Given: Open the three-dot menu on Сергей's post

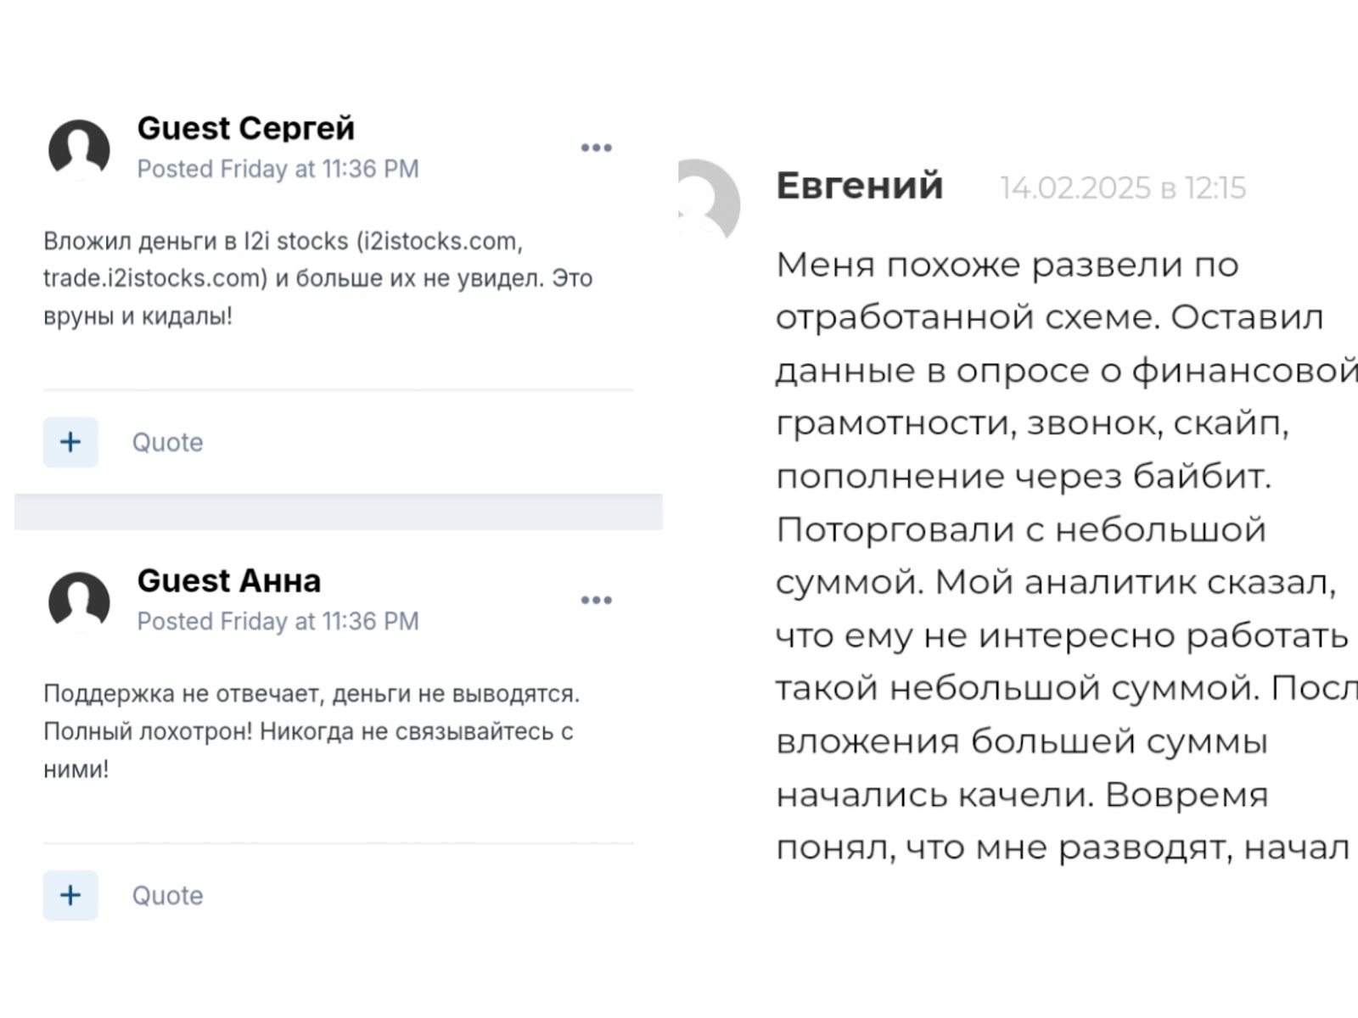Looking at the screenshot, I should (596, 148).
